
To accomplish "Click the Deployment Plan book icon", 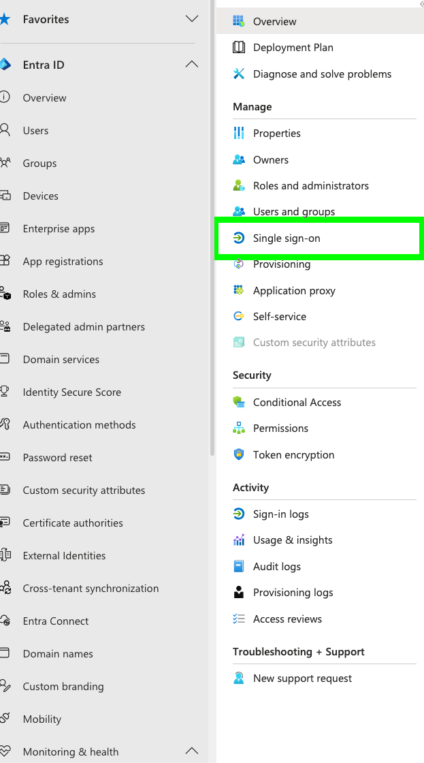I will point(238,47).
